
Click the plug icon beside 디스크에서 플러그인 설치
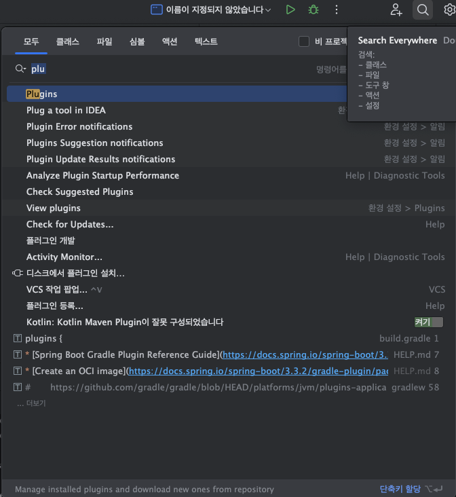pos(18,273)
